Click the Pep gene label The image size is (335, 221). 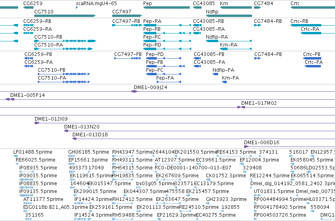point(147,4)
